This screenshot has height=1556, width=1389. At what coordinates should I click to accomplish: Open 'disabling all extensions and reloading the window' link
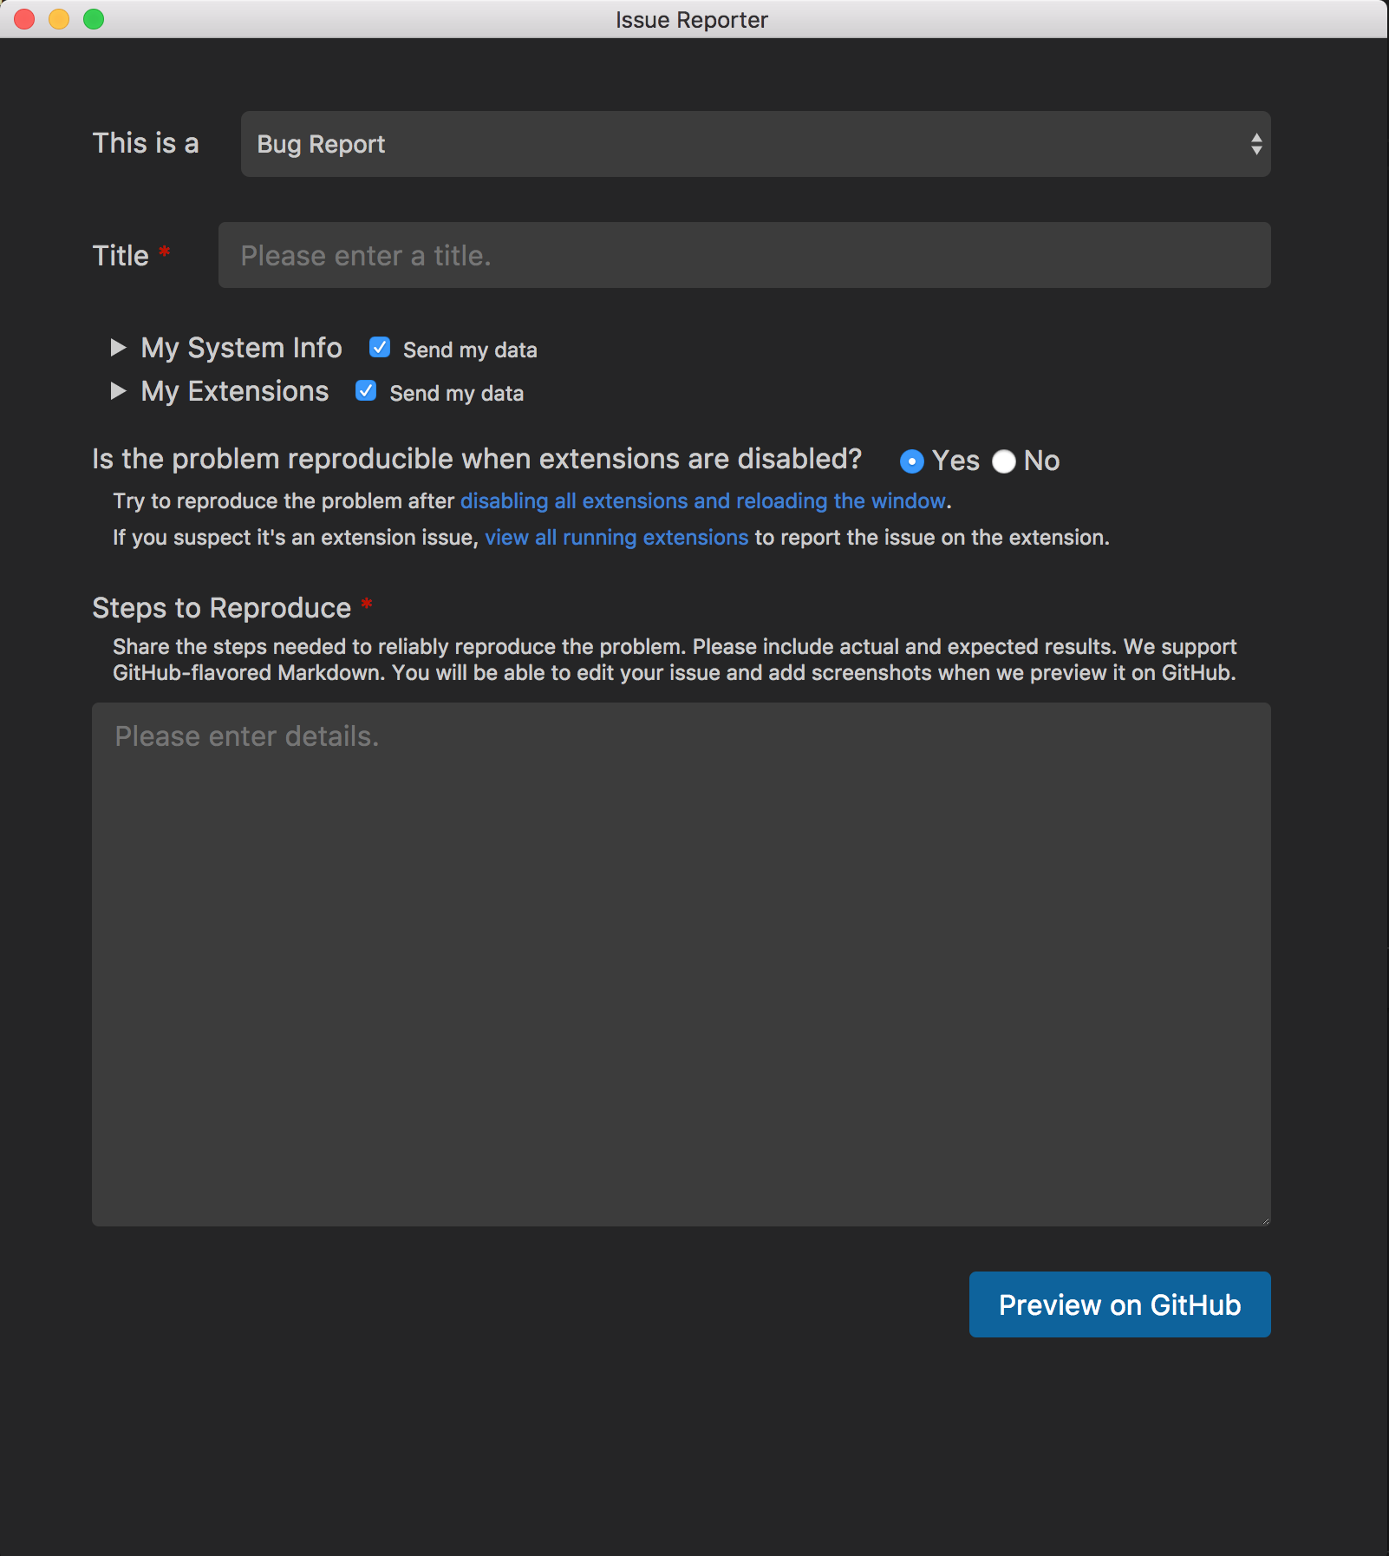click(x=702, y=501)
